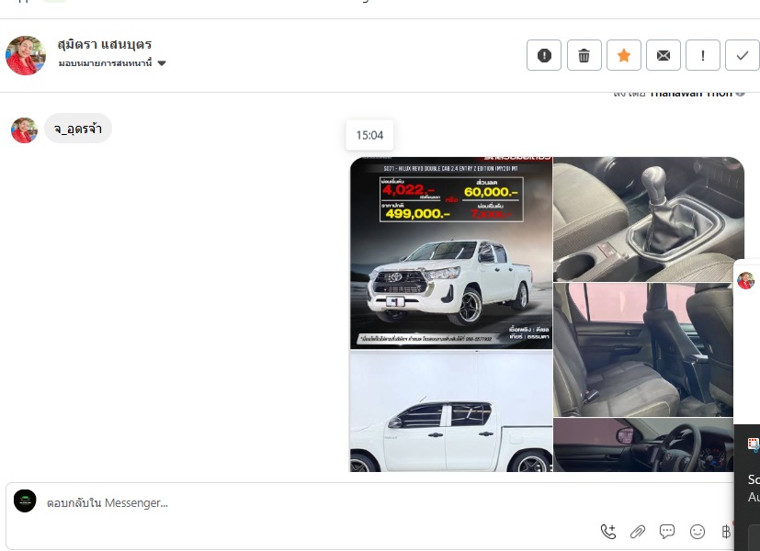
Task: Open the gear shift interior photo
Action: pos(649,219)
